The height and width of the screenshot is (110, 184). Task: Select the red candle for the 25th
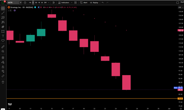point(126,82)
